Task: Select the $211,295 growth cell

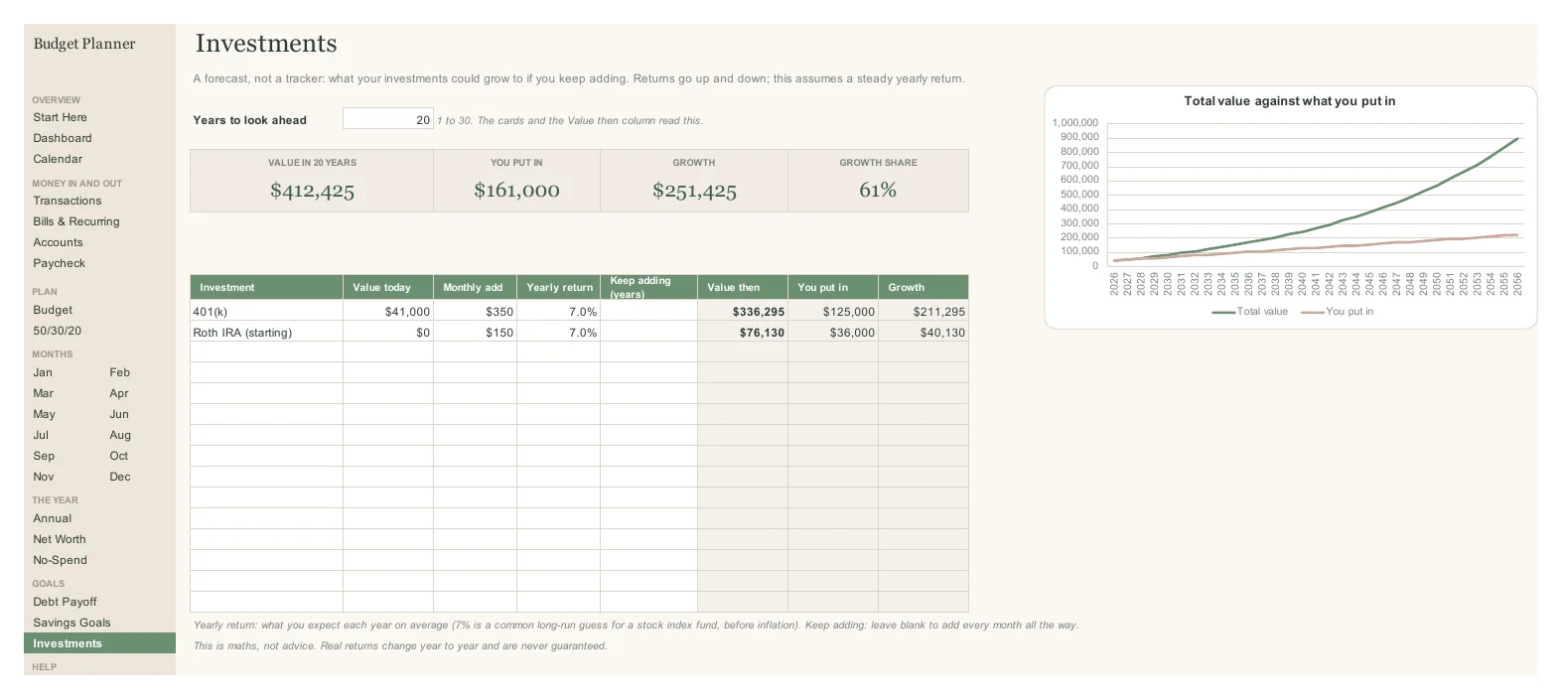Action: tap(923, 312)
